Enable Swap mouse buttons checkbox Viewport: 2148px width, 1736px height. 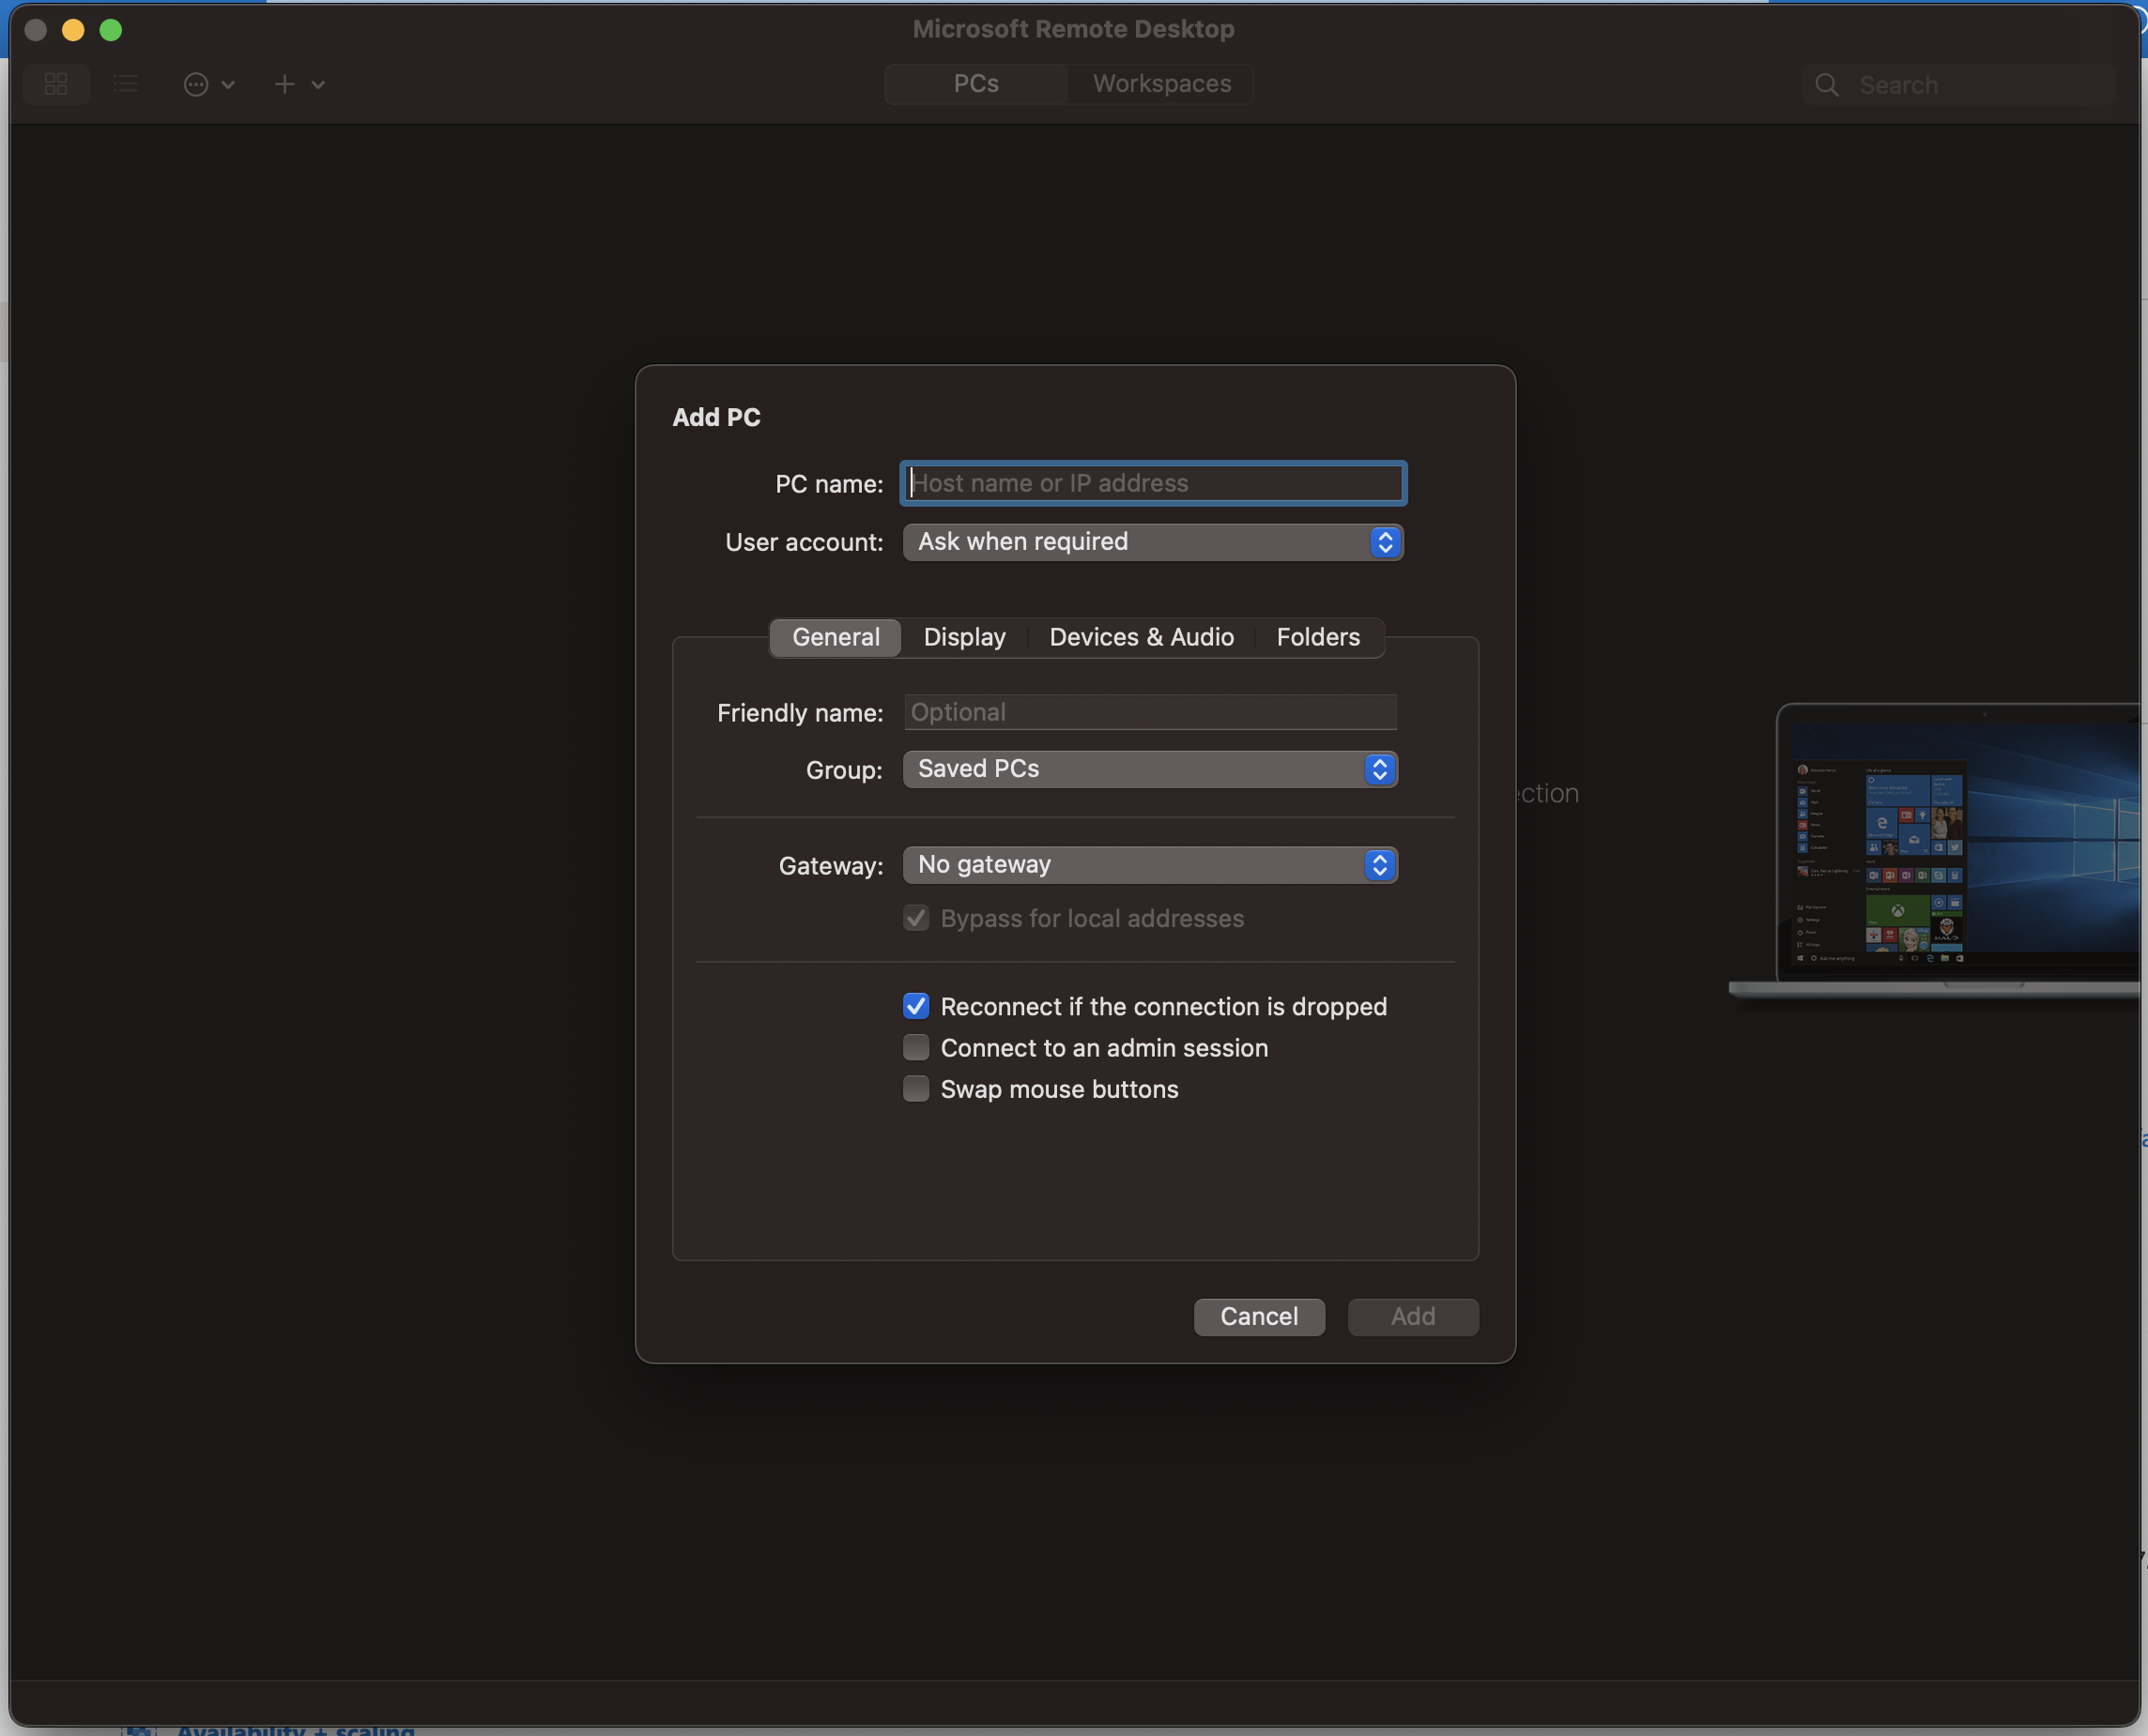coord(915,1088)
